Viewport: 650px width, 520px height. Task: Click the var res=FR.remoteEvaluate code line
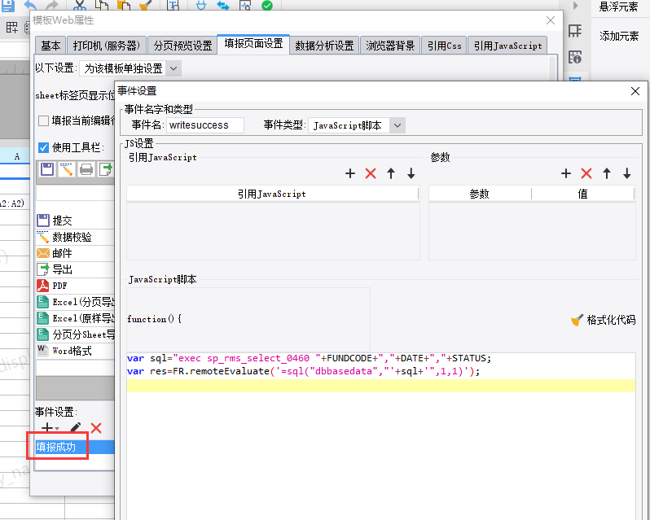coord(304,371)
